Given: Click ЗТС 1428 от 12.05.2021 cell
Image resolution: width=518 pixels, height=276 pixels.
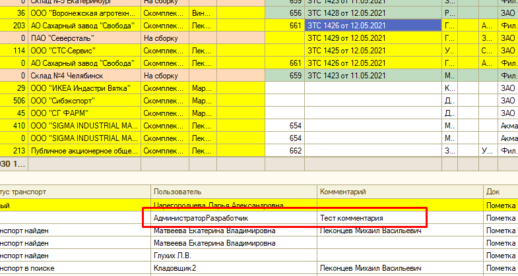Looking at the screenshot, I should pyautogui.click(x=373, y=13).
